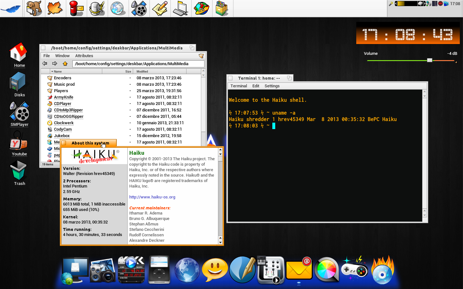Open the Youtube desktop icon

pos(19,144)
